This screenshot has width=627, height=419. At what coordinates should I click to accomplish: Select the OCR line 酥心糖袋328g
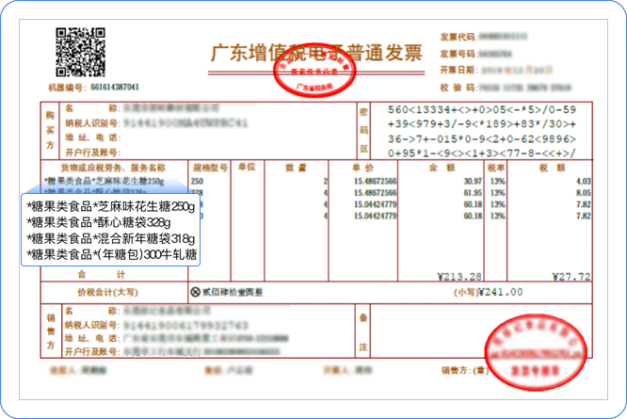(x=99, y=221)
